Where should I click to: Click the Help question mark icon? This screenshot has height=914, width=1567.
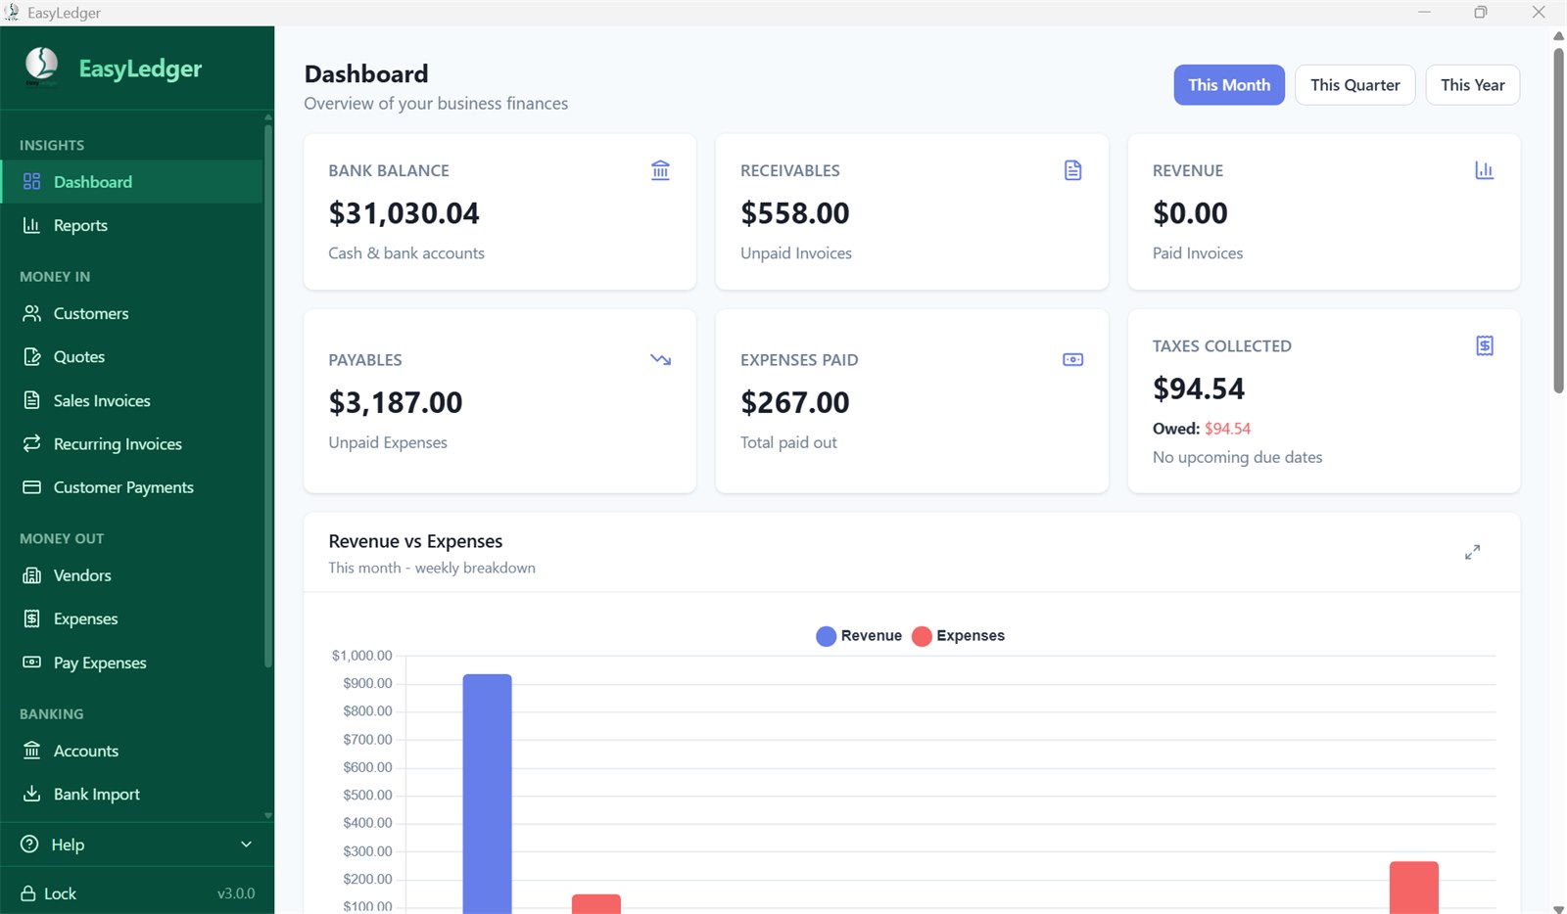click(30, 845)
